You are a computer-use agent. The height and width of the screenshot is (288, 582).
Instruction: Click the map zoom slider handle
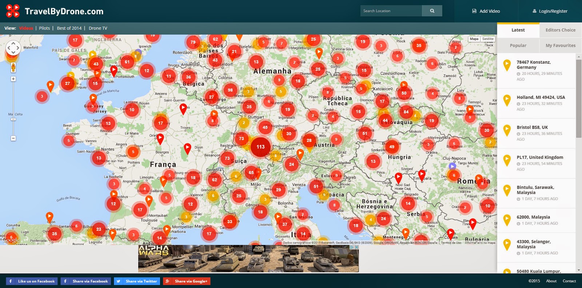[13, 119]
